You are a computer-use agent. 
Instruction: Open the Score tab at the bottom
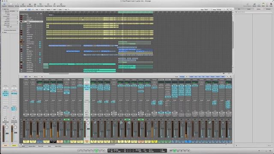click(x=50, y=146)
